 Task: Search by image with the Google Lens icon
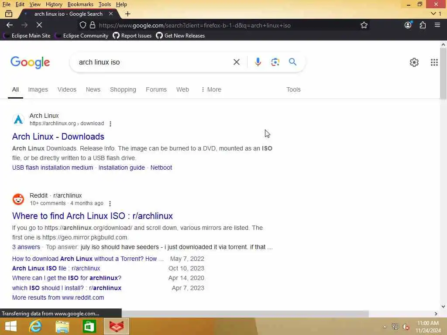click(x=275, y=62)
